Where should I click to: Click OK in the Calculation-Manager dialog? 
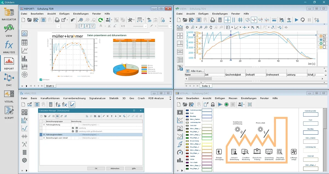(96, 169)
